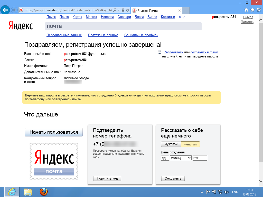The height and width of the screenshot is (197, 263).
Task: Click the power/battery tray icon
Action: (x=214, y=192)
